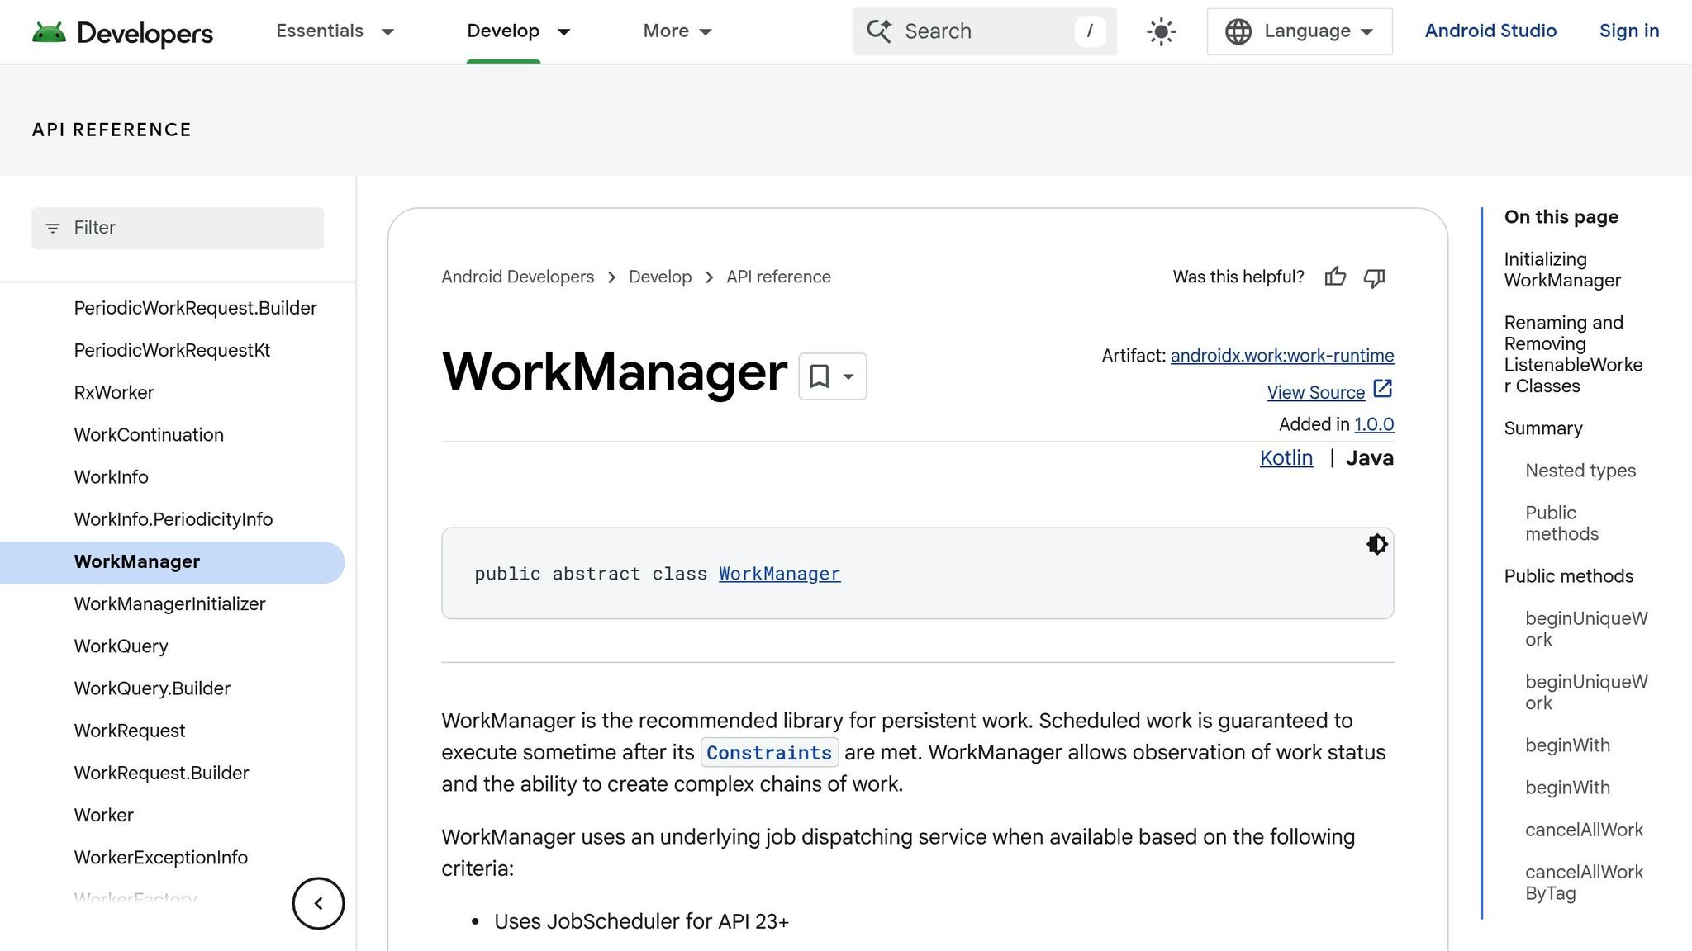Give thumbs up feedback on the page

1335,277
